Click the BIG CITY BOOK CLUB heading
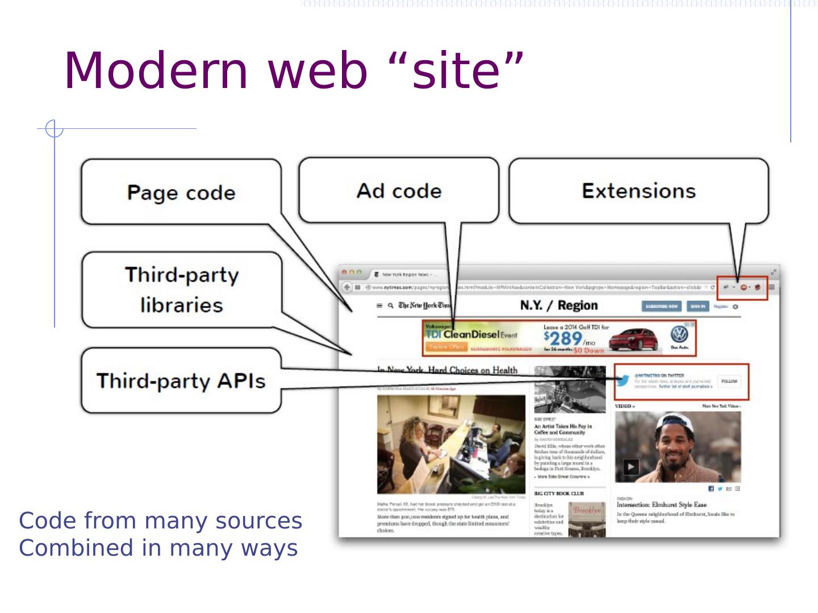Image resolution: width=818 pixels, height=613 pixels. pos(559,493)
